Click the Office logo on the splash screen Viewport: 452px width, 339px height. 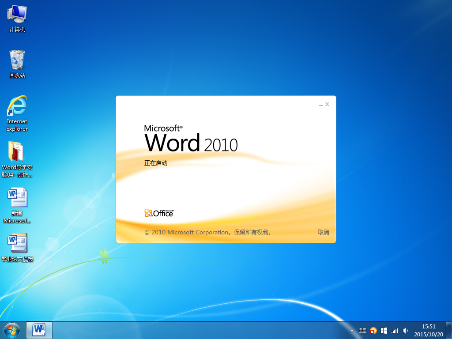(x=159, y=213)
